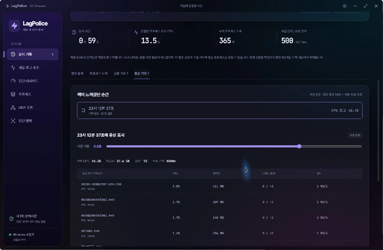Screen dimensions: 383x250
Task: Click the small lightning icon in title bar
Action: coord(7,6)
